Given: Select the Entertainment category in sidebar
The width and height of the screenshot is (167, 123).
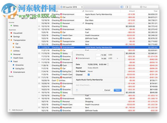Looking at the screenshot, I should (x=19, y=72).
